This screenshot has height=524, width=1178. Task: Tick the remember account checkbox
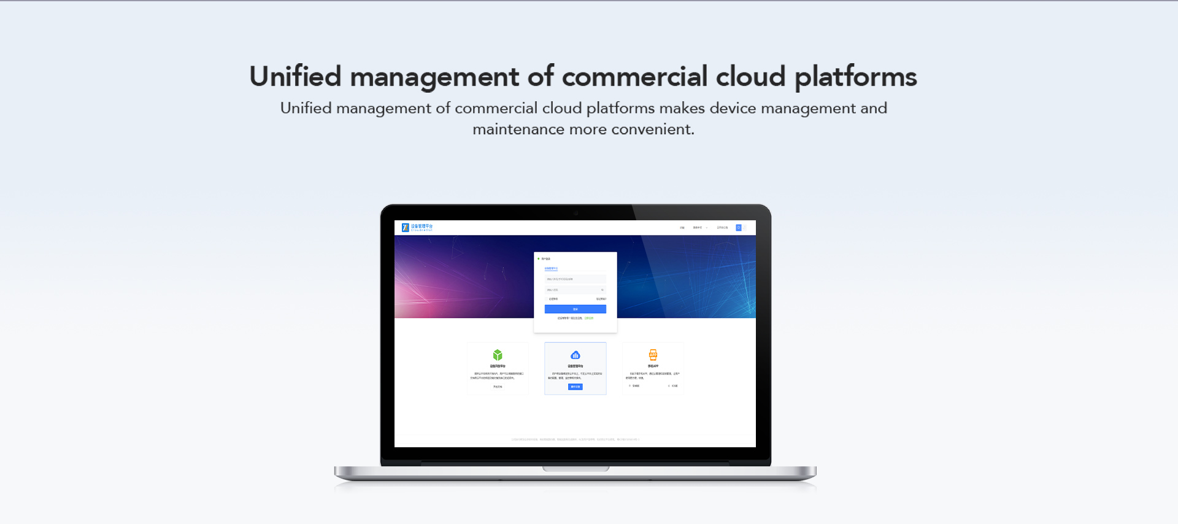coord(547,299)
